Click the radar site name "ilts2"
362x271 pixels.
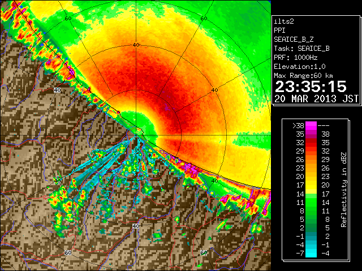(284, 21)
